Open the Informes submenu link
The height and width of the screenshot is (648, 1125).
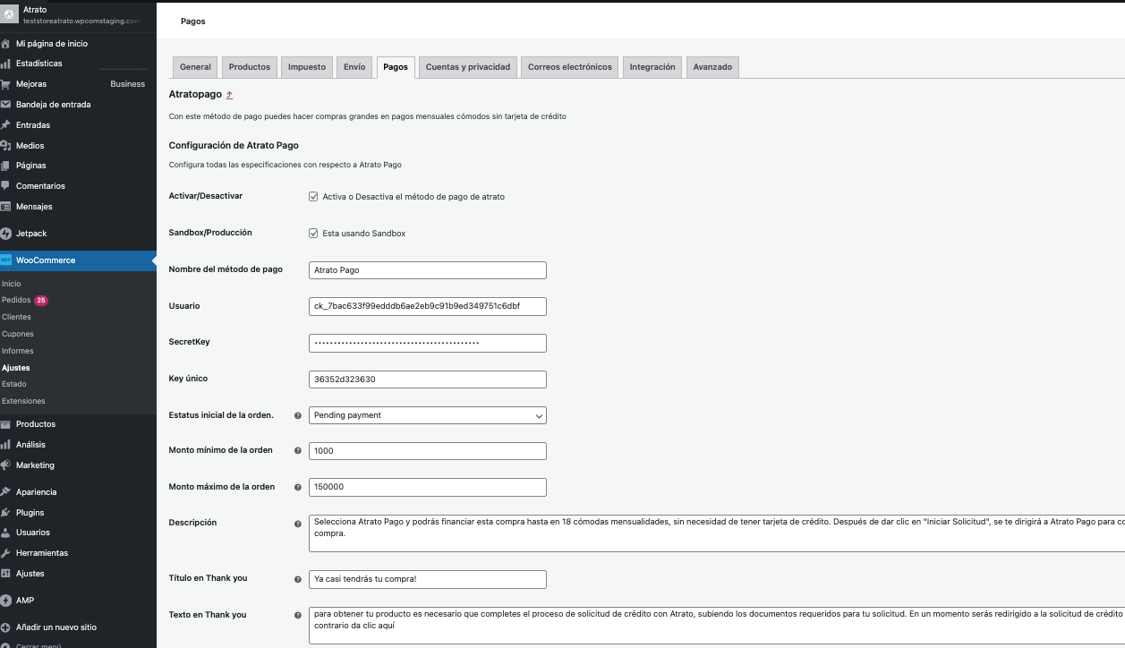18,351
